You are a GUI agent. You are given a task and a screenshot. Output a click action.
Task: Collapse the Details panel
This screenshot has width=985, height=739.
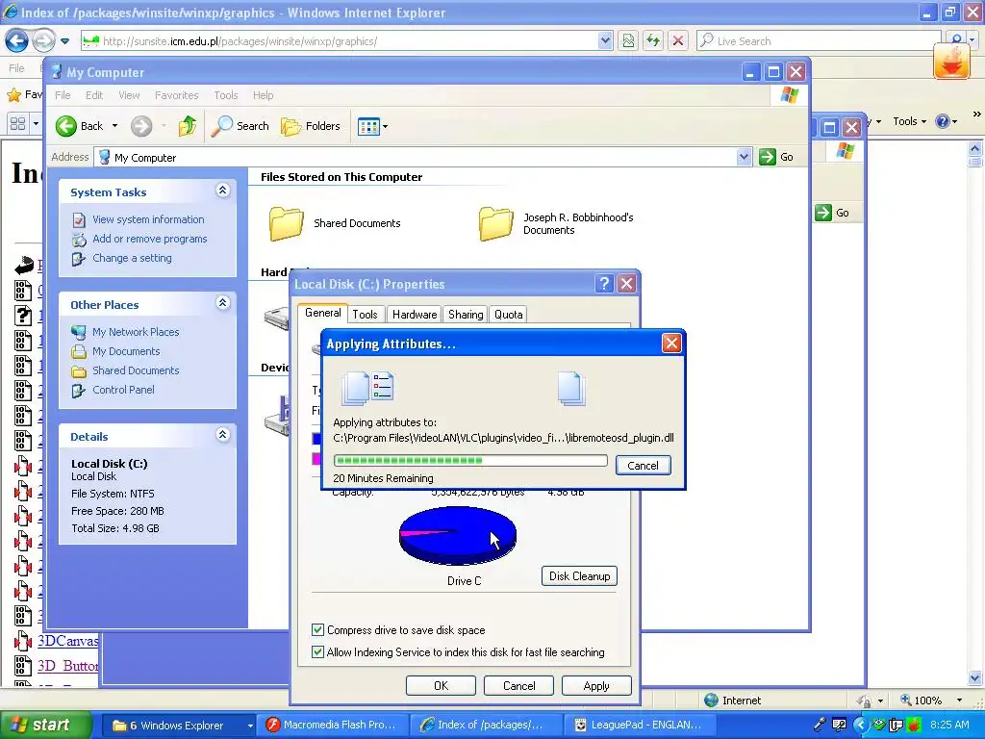[x=222, y=434]
